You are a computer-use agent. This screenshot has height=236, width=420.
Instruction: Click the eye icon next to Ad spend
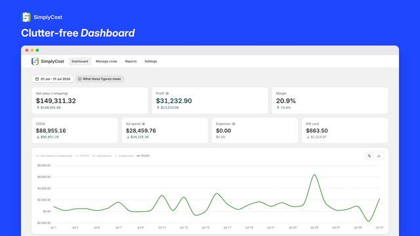point(143,124)
